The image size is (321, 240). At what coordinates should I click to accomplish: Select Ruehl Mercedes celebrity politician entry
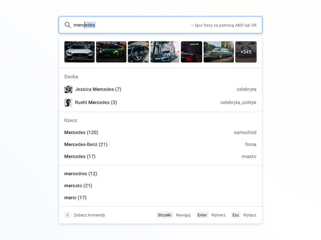(x=96, y=102)
